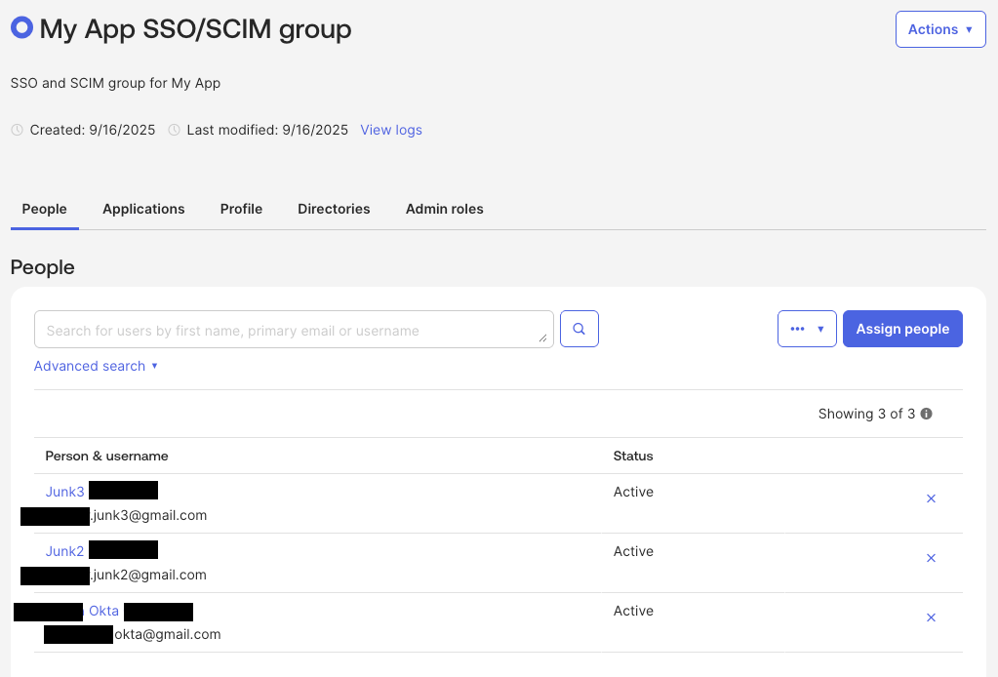The width and height of the screenshot is (998, 677).
Task: Expand Advanced search options
Action: coord(96,366)
